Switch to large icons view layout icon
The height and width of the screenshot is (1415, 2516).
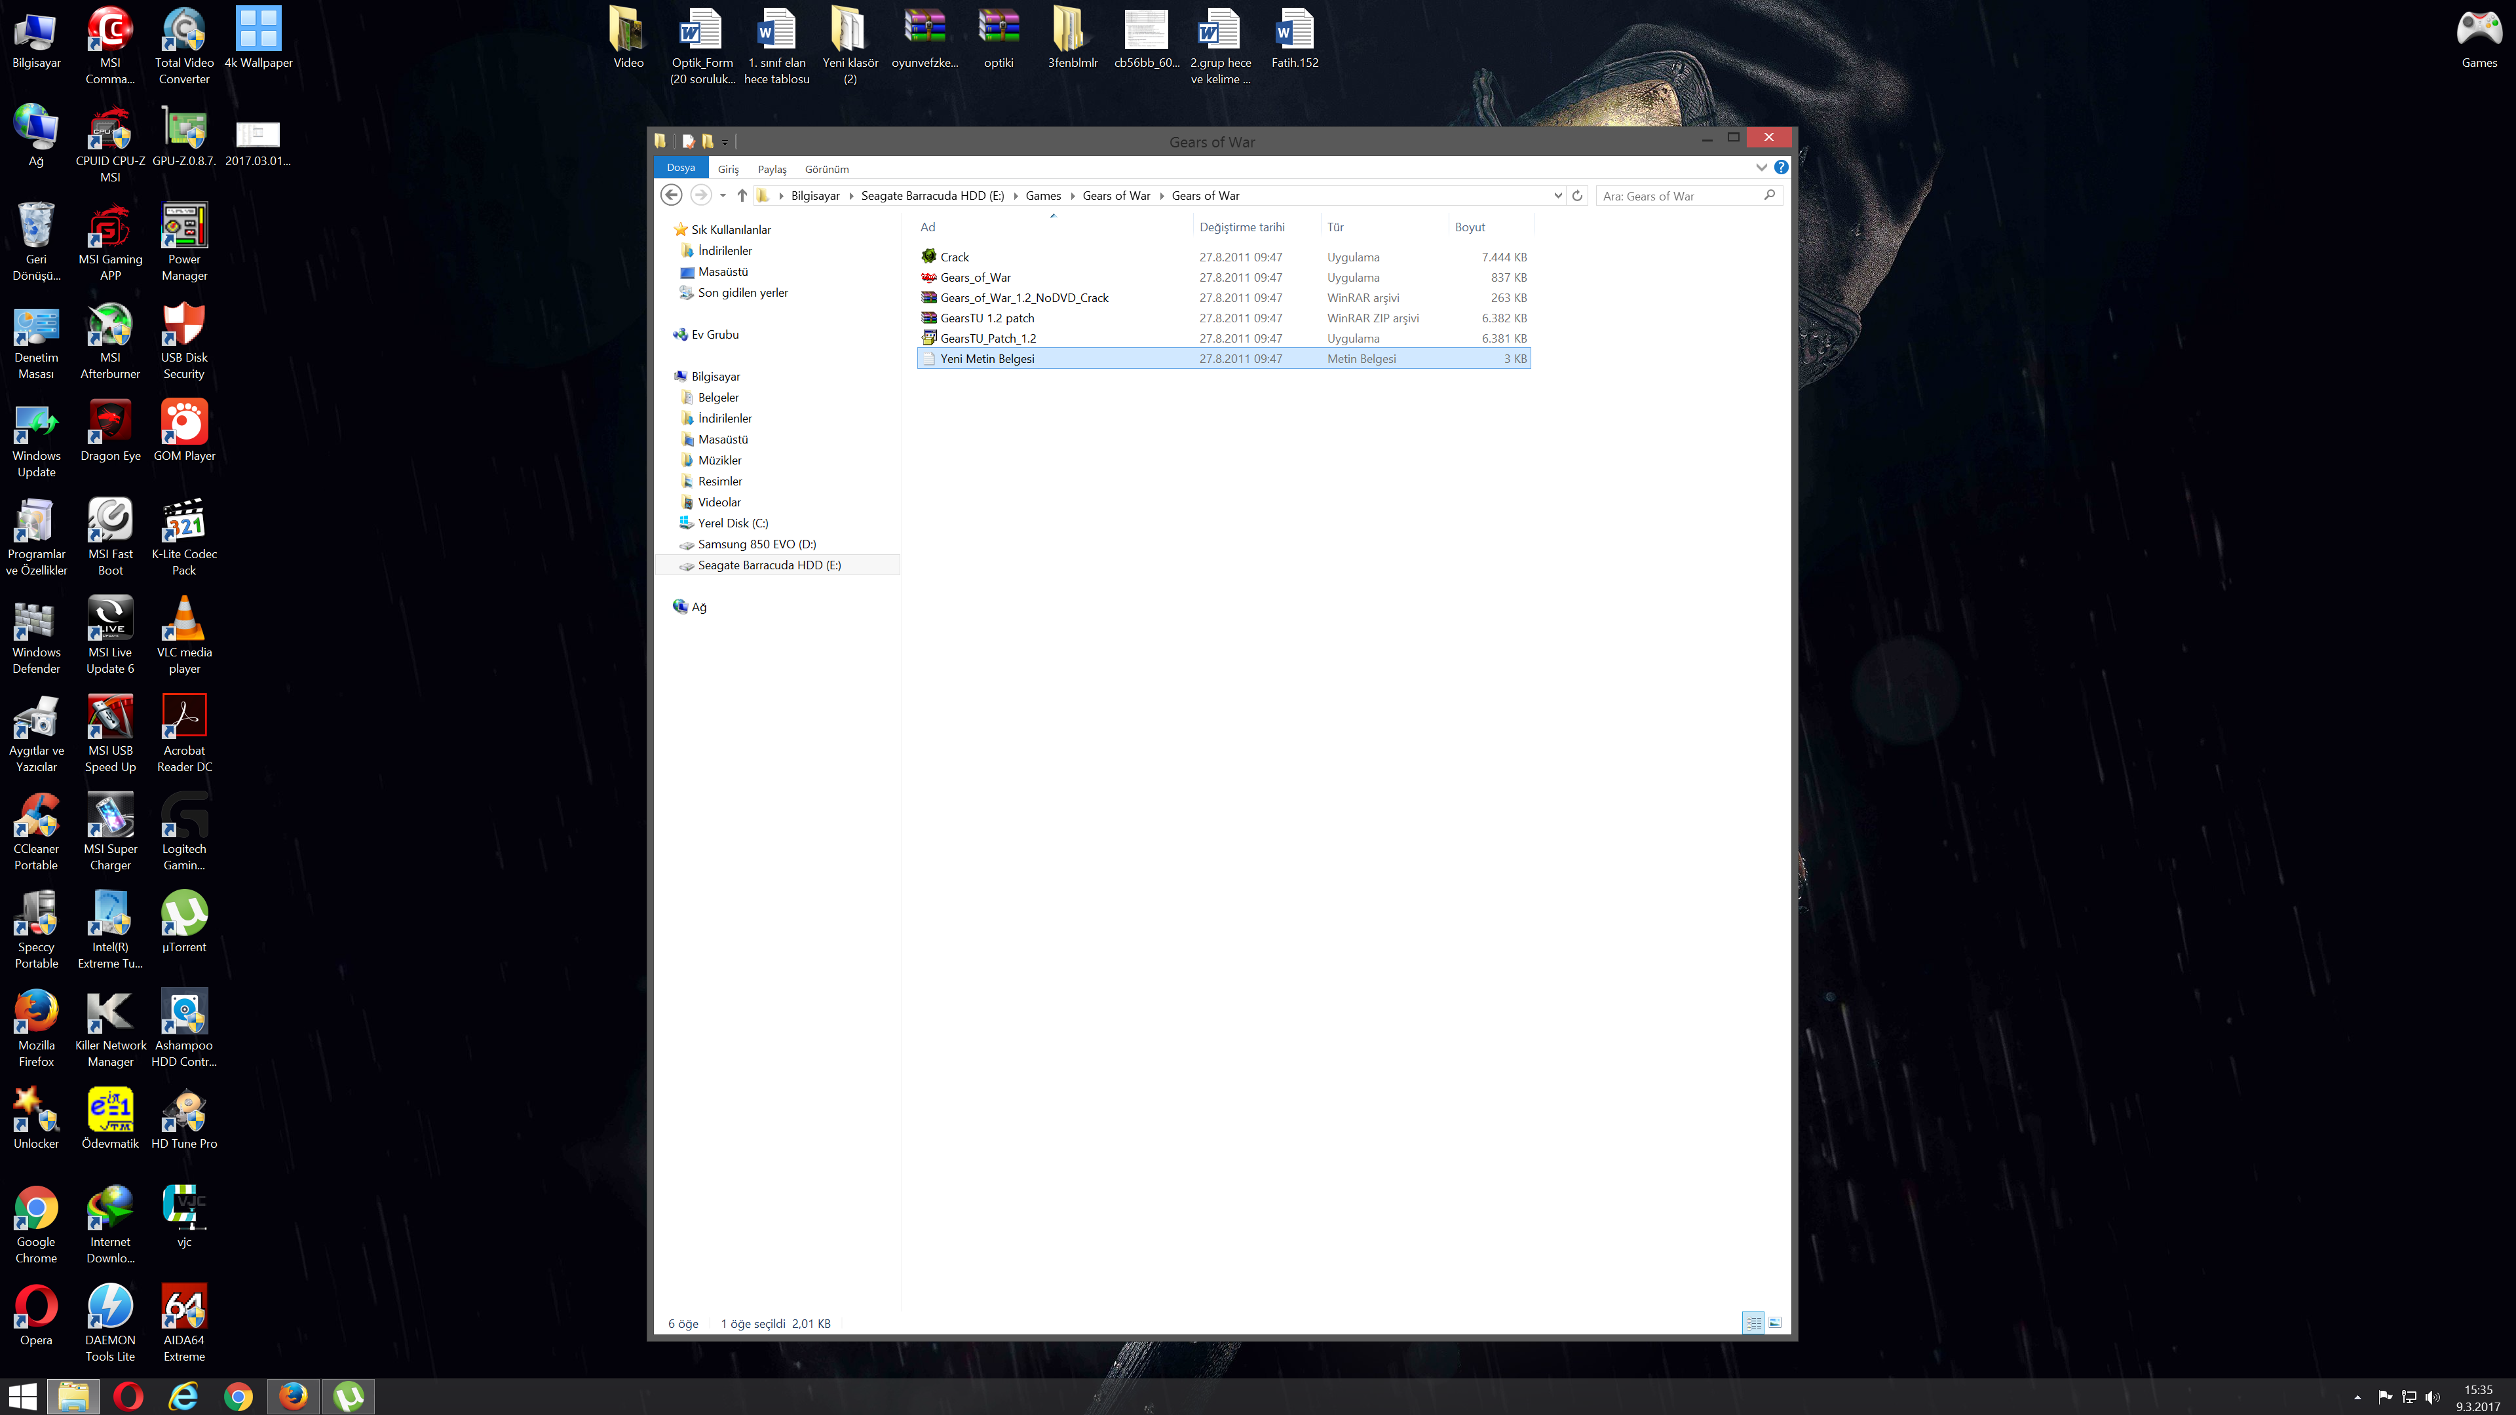(1775, 1323)
